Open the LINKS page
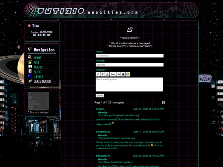The width and height of the screenshot is (223, 167). (38, 77)
